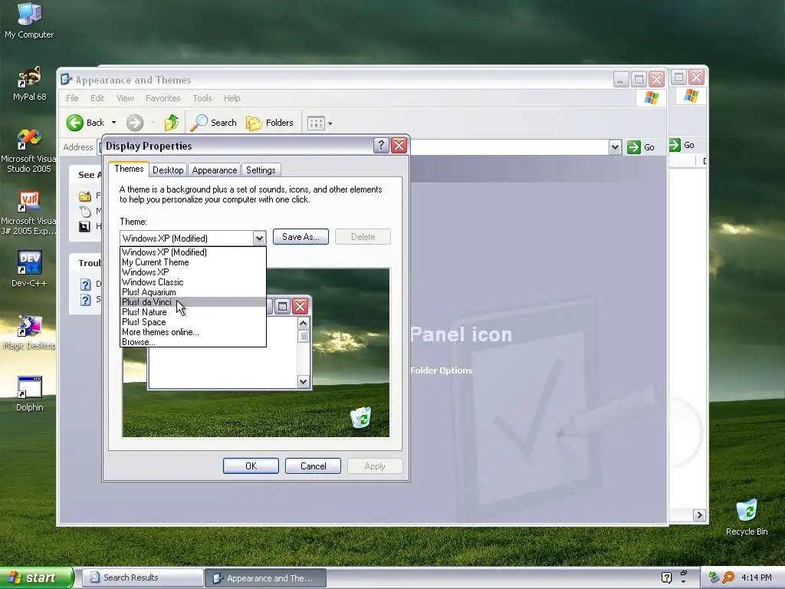Image resolution: width=785 pixels, height=589 pixels.
Task: Choose plain Windows XP theme entry
Action: click(x=192, y=272)
